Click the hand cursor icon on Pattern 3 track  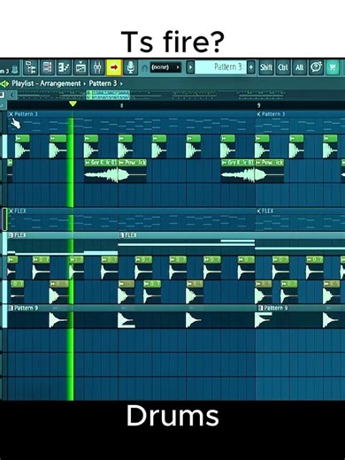pyautogui.click(x=15, y=123)
